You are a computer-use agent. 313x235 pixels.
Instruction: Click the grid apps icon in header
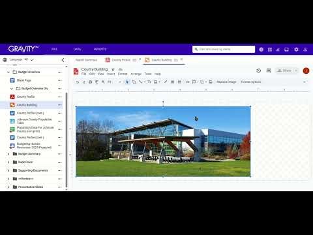(270, 50)
